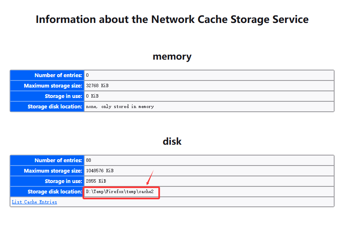Click 'none, only stored in memory' text

(x=120, y=107)
